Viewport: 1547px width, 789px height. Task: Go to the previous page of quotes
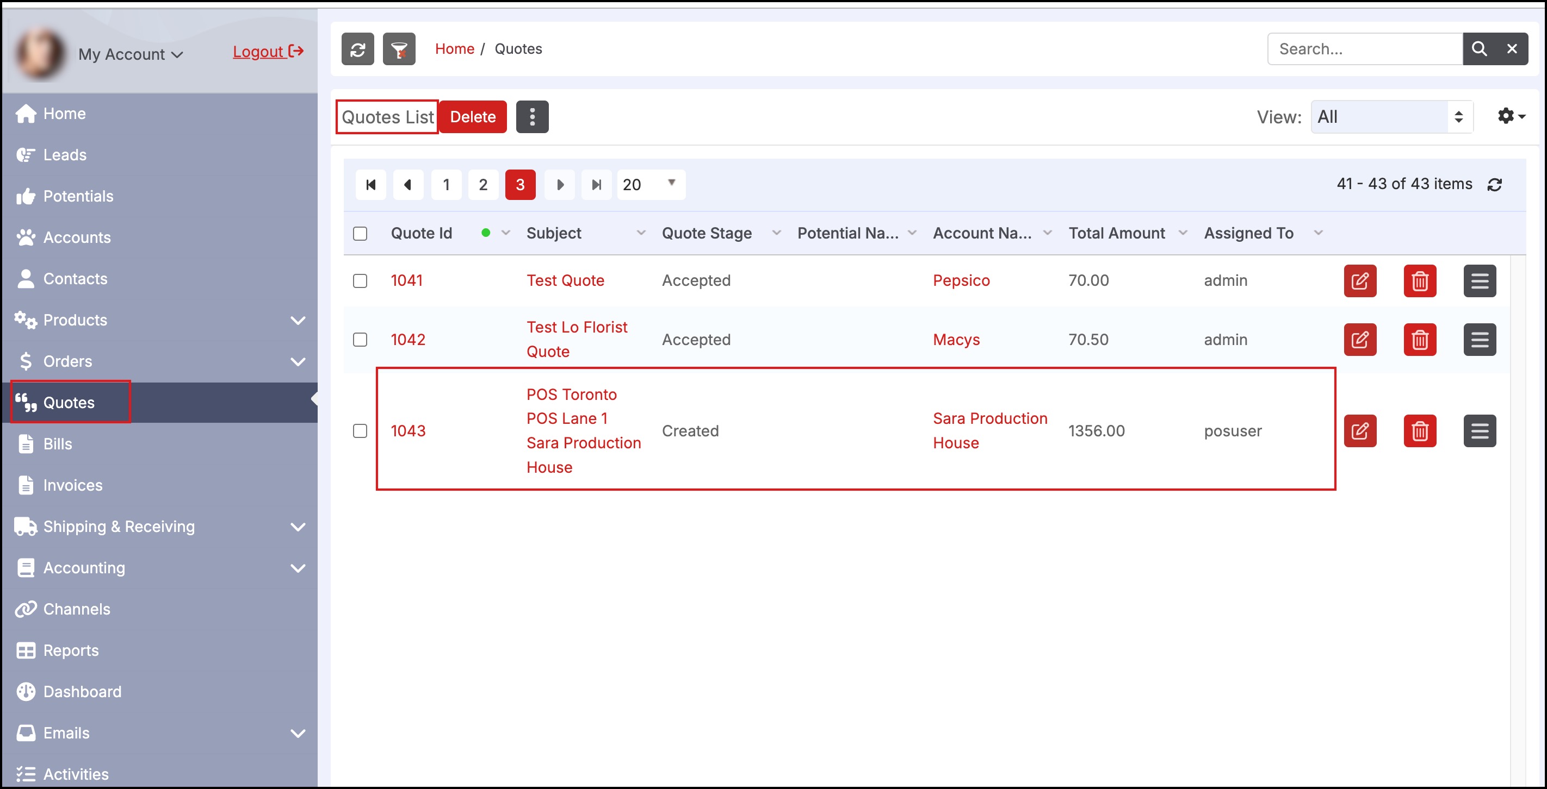408,185
